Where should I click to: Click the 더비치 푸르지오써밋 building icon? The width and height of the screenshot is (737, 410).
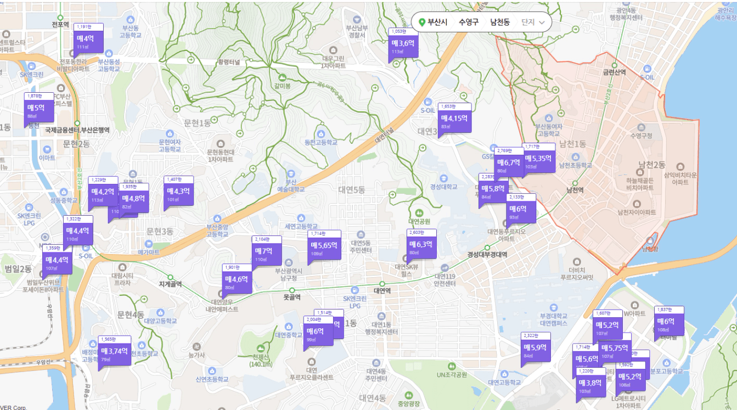(577, 262)
